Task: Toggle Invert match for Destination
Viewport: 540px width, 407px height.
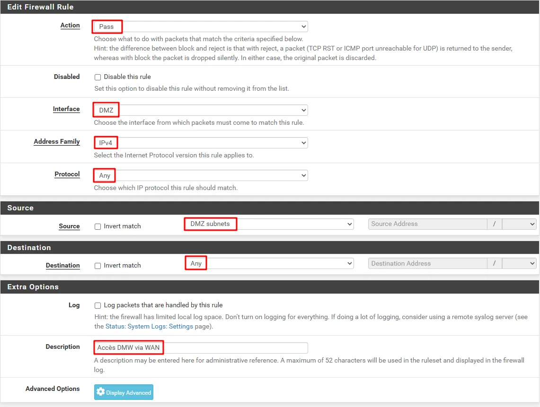Action: 98,266
